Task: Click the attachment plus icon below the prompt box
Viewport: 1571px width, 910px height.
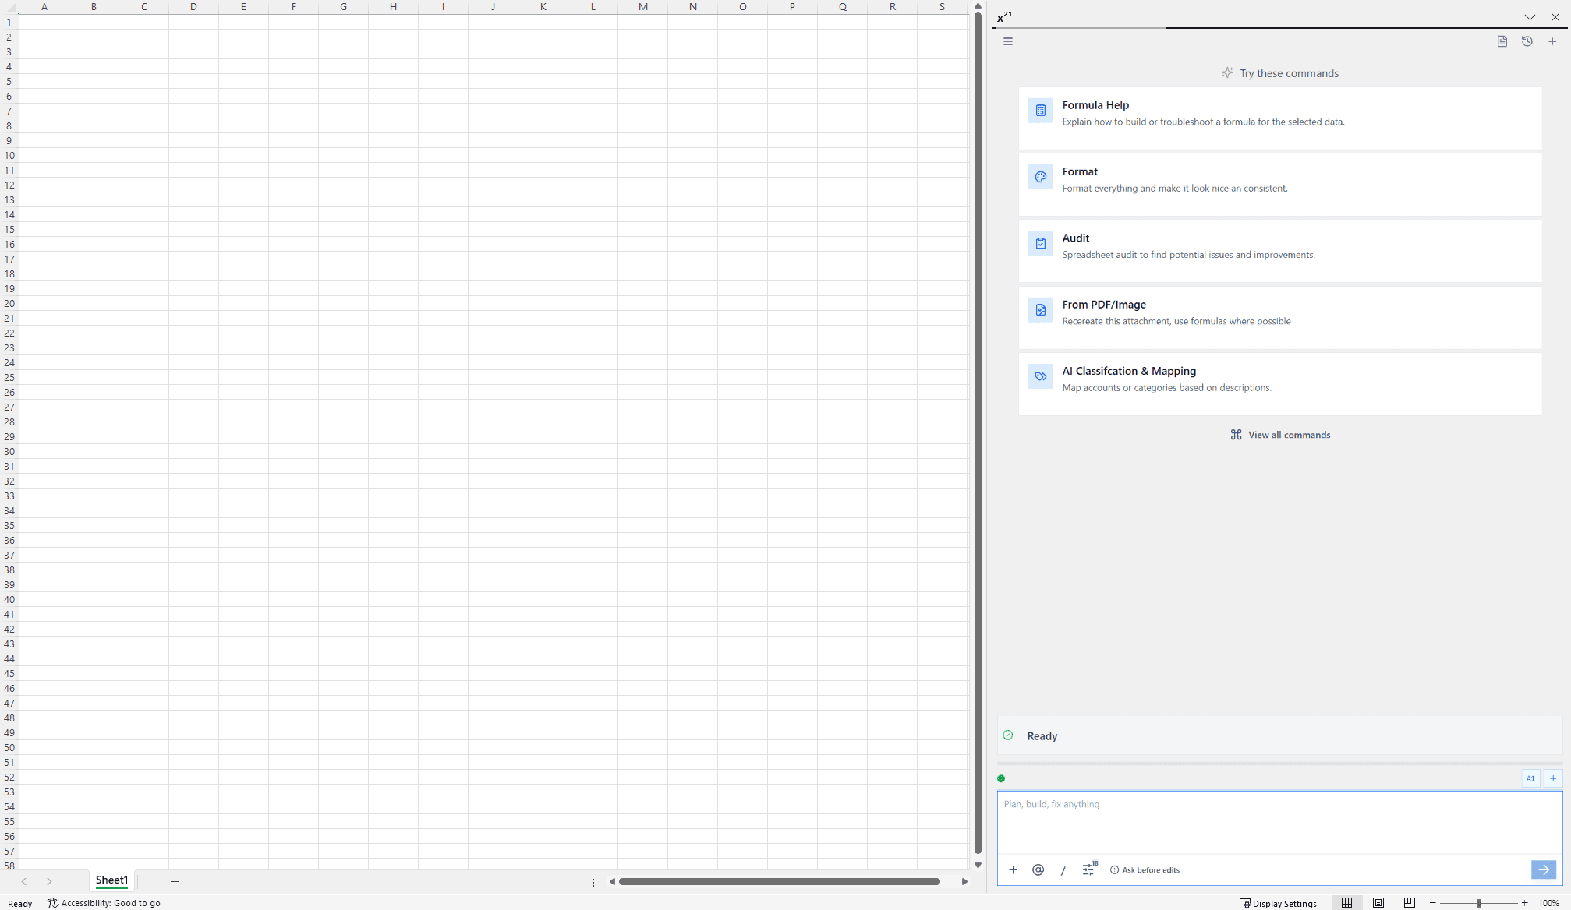Action: coord(1013,869)
